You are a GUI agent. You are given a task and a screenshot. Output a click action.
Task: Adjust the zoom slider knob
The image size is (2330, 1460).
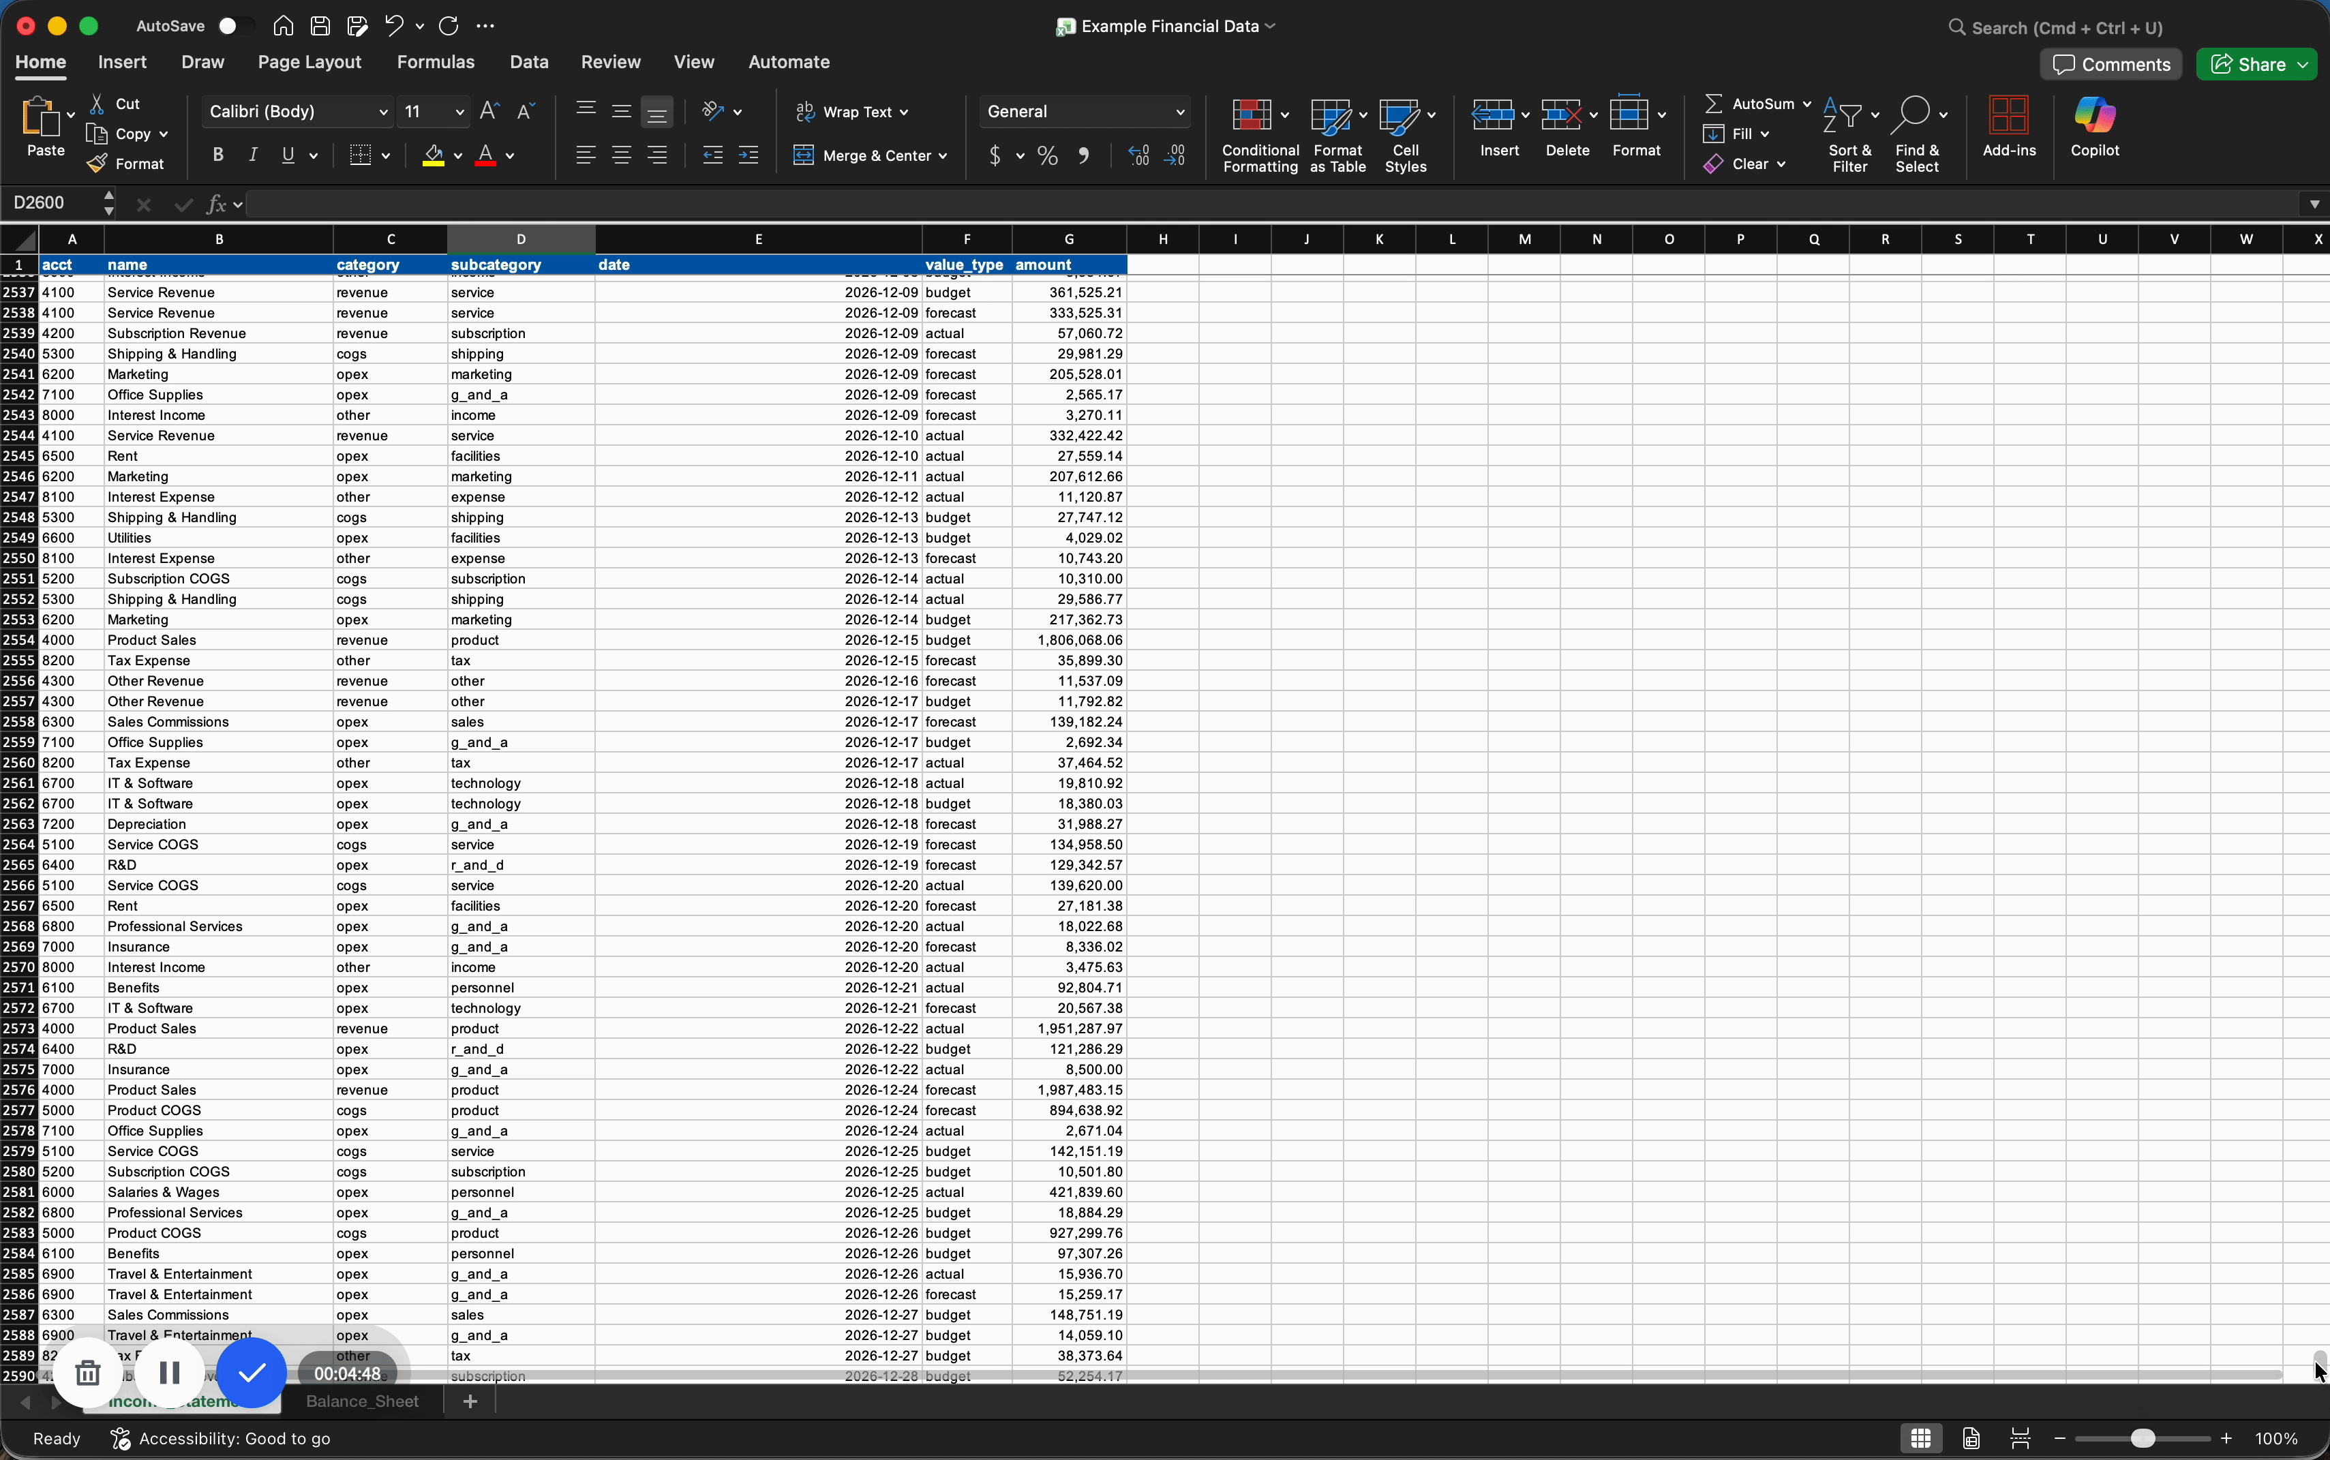point(2143,1439)
